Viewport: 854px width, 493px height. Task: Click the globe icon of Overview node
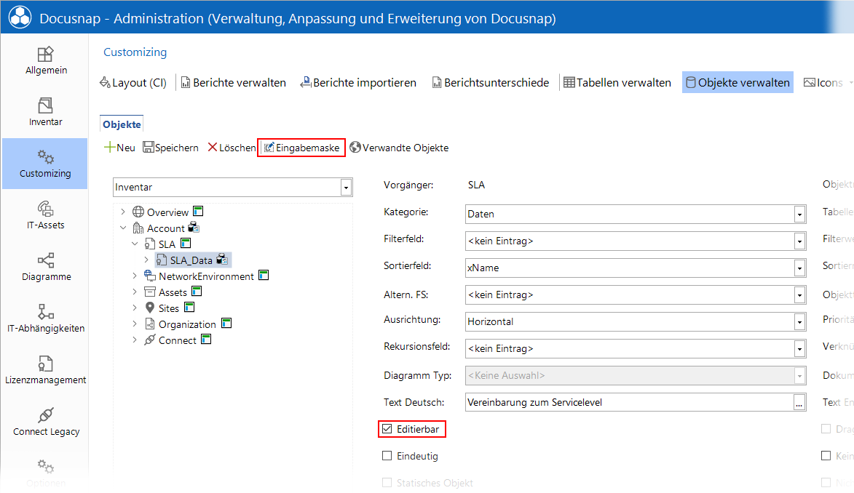[138, 212]
